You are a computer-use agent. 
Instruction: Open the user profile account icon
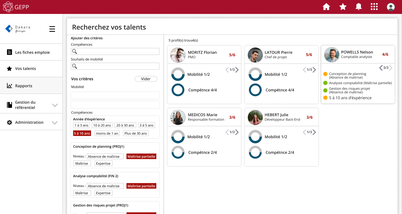pos(391,7)
